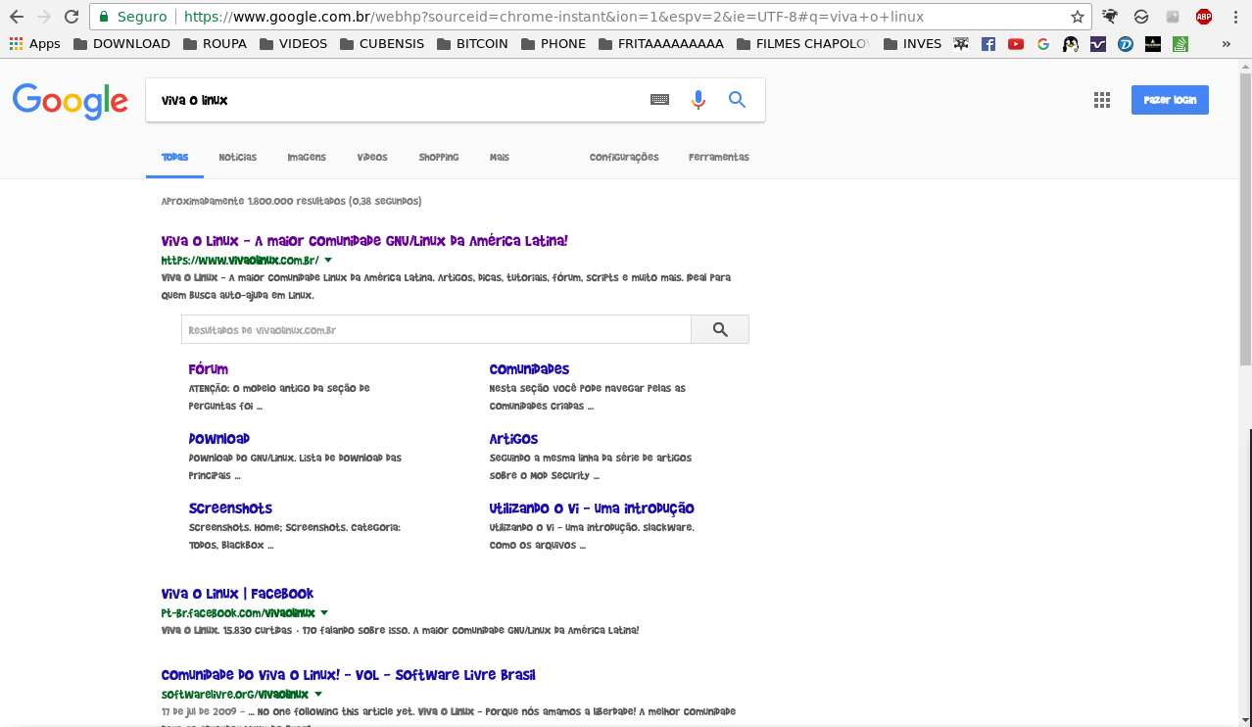Open the Download sitelink
1252x727 pixels.
(219, 439)
